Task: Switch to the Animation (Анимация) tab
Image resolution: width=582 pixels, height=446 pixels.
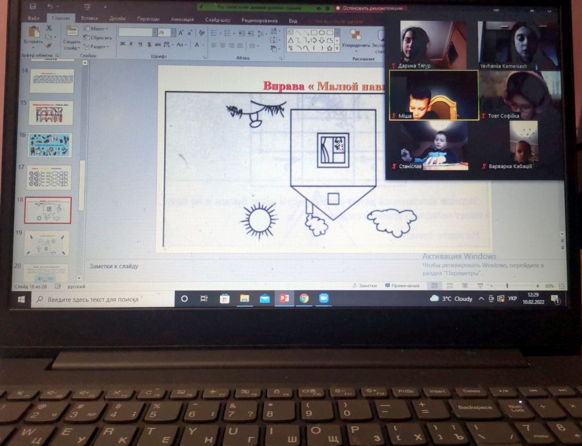Action: tap(182, 19)
